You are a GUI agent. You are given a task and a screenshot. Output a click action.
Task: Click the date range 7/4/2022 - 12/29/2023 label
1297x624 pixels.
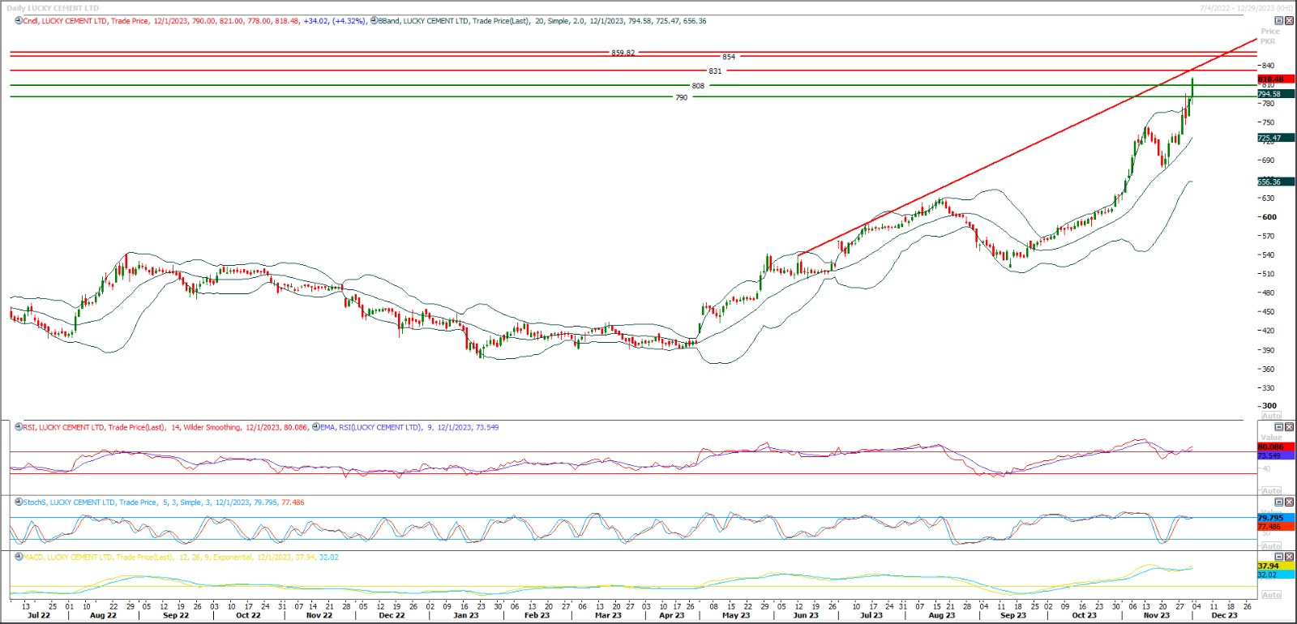pyautogui.click(x=1246, y=8)
